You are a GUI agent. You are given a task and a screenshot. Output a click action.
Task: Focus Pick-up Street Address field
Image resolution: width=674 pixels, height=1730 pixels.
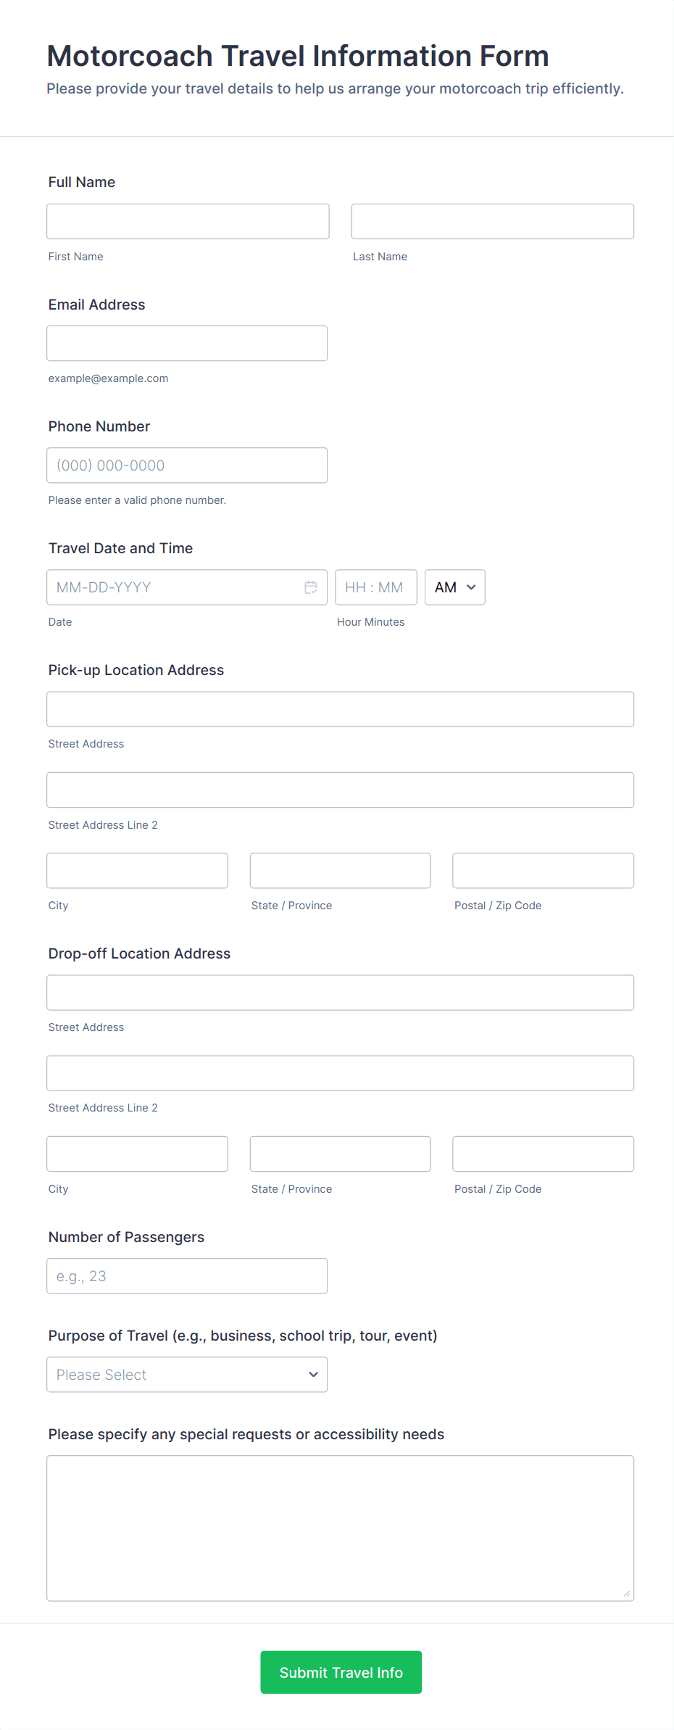340,709
